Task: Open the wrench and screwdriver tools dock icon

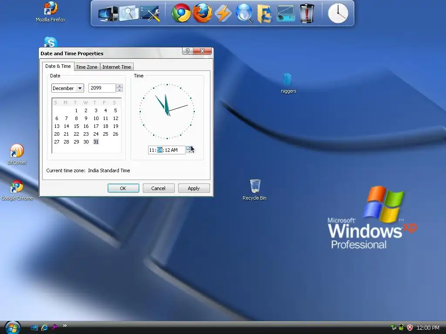Action: 150,13
